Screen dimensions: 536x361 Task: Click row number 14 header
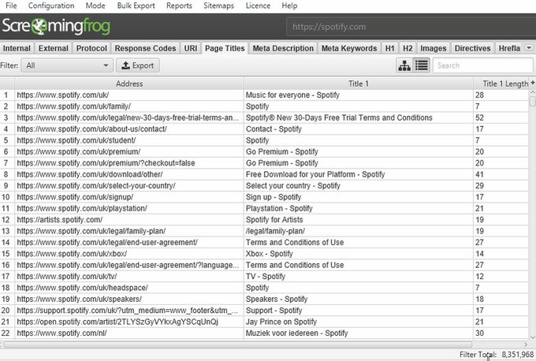pos(7,243)
